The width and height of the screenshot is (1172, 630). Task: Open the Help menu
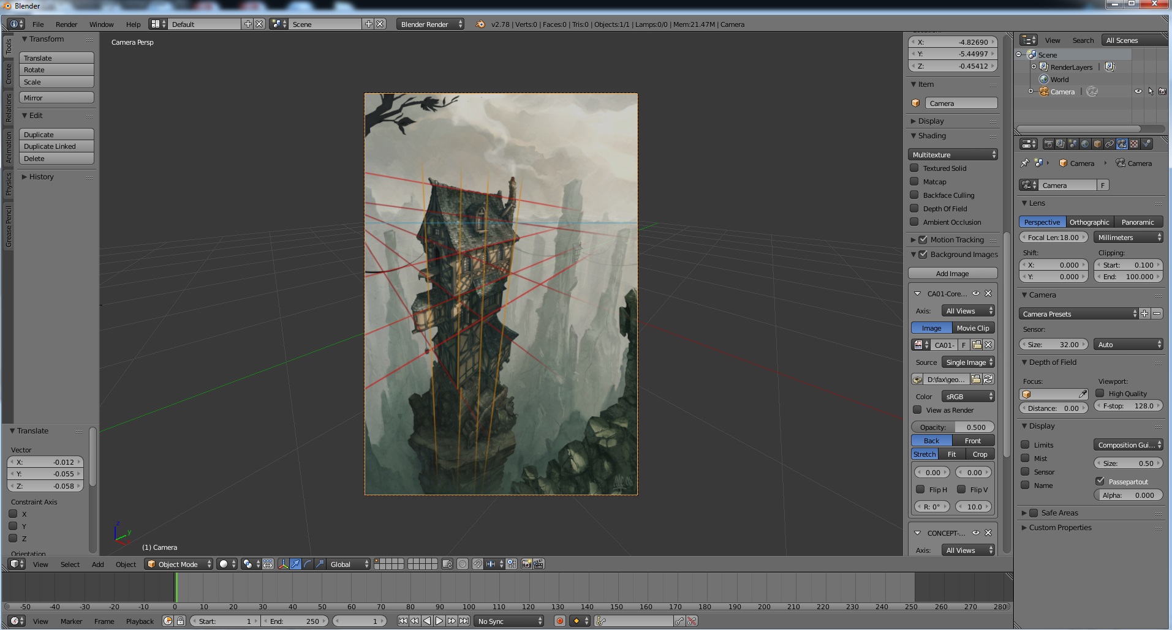click(133, 24)
